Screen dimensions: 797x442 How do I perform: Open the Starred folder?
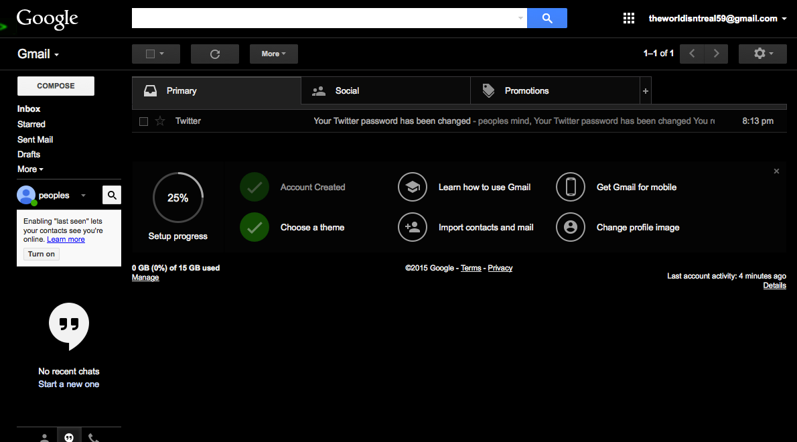(31, 124)
